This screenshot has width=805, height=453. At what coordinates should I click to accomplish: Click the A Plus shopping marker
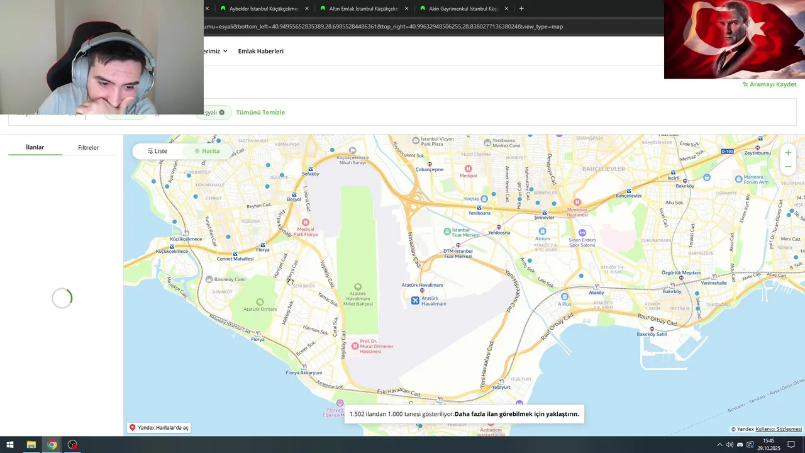564,296
